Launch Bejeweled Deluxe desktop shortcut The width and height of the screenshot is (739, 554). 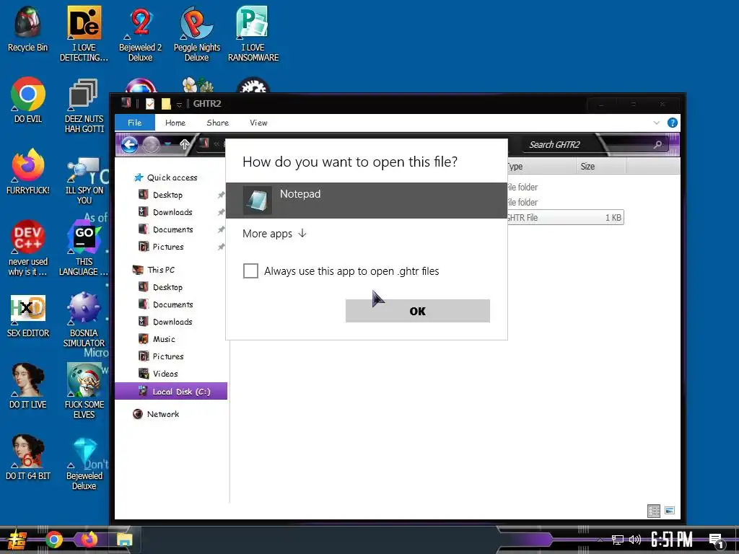tap(84, 464)
